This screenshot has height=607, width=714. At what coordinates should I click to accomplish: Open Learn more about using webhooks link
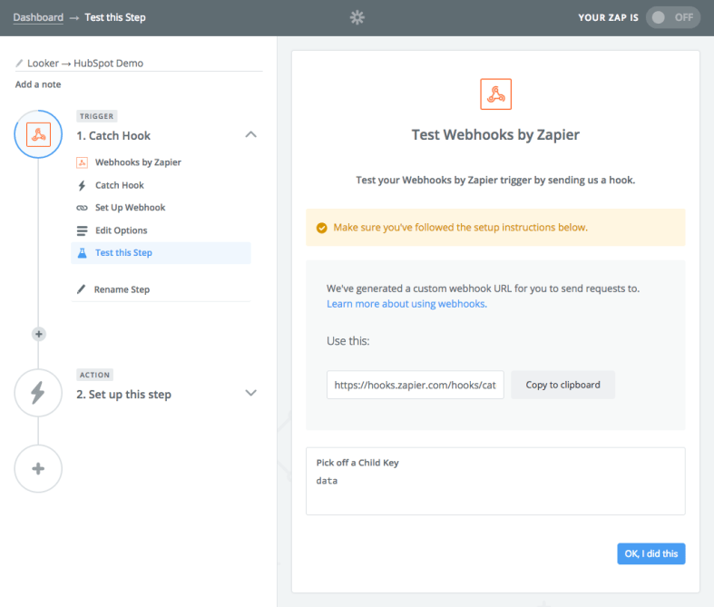tap(406, 304)
